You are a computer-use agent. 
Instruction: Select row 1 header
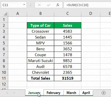click(4, 20)
